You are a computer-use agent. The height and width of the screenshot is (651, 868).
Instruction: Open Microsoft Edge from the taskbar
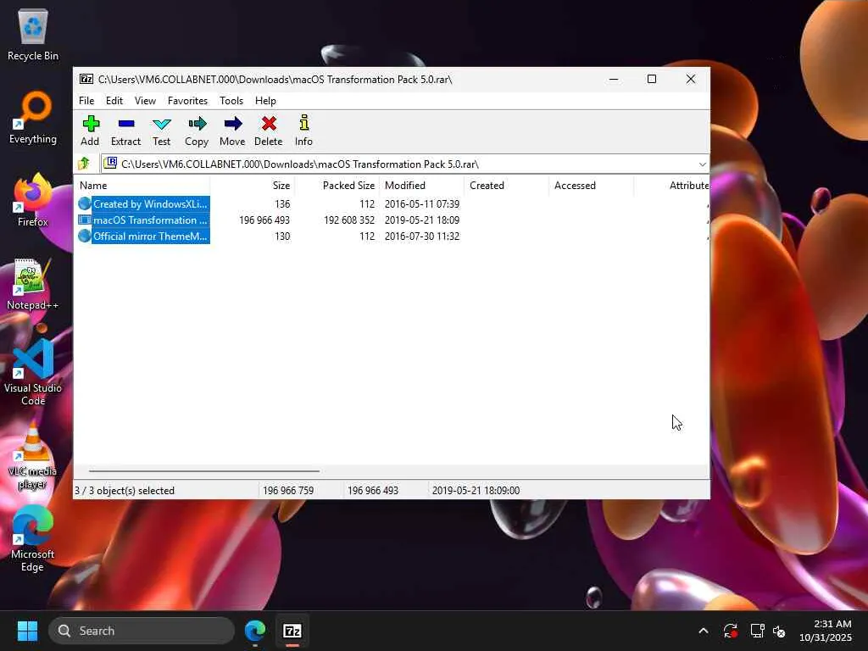tap(255, 631)
